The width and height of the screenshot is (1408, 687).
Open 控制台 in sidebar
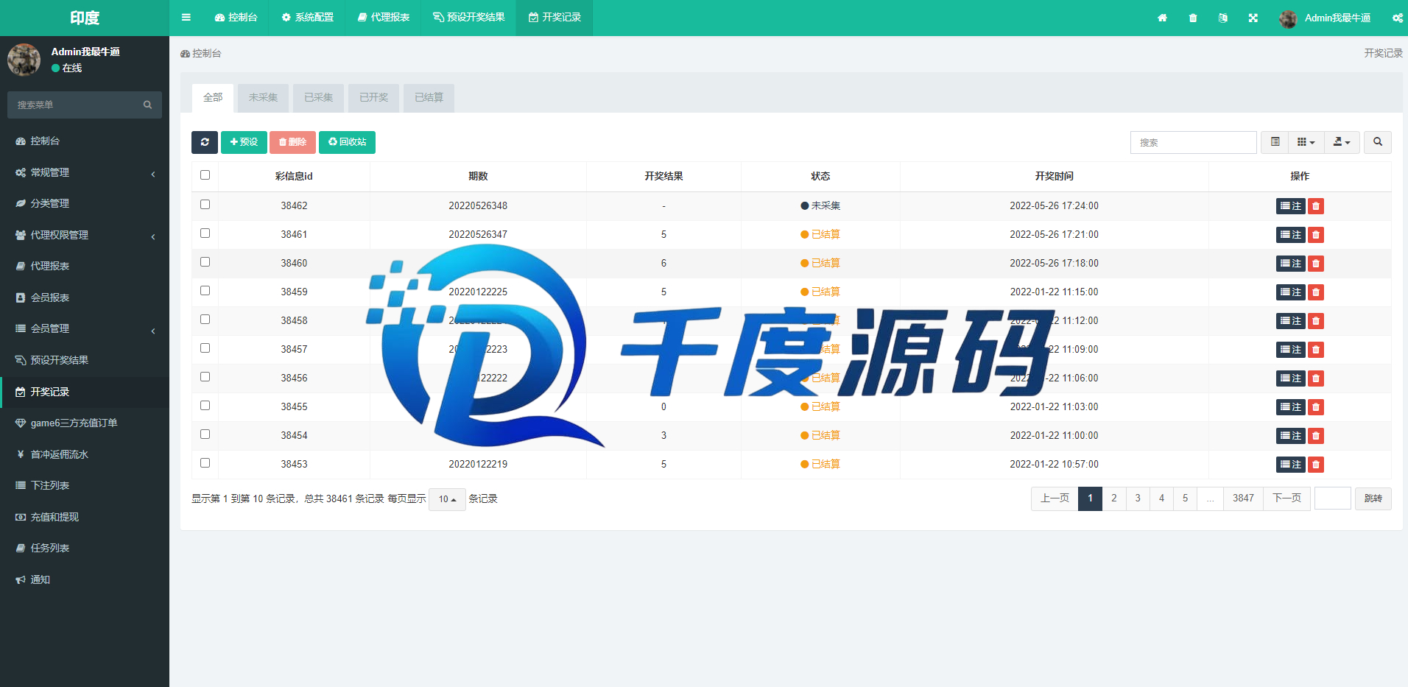(x=85, y=141)
